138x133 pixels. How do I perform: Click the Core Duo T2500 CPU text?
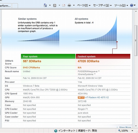pos(45,90)
